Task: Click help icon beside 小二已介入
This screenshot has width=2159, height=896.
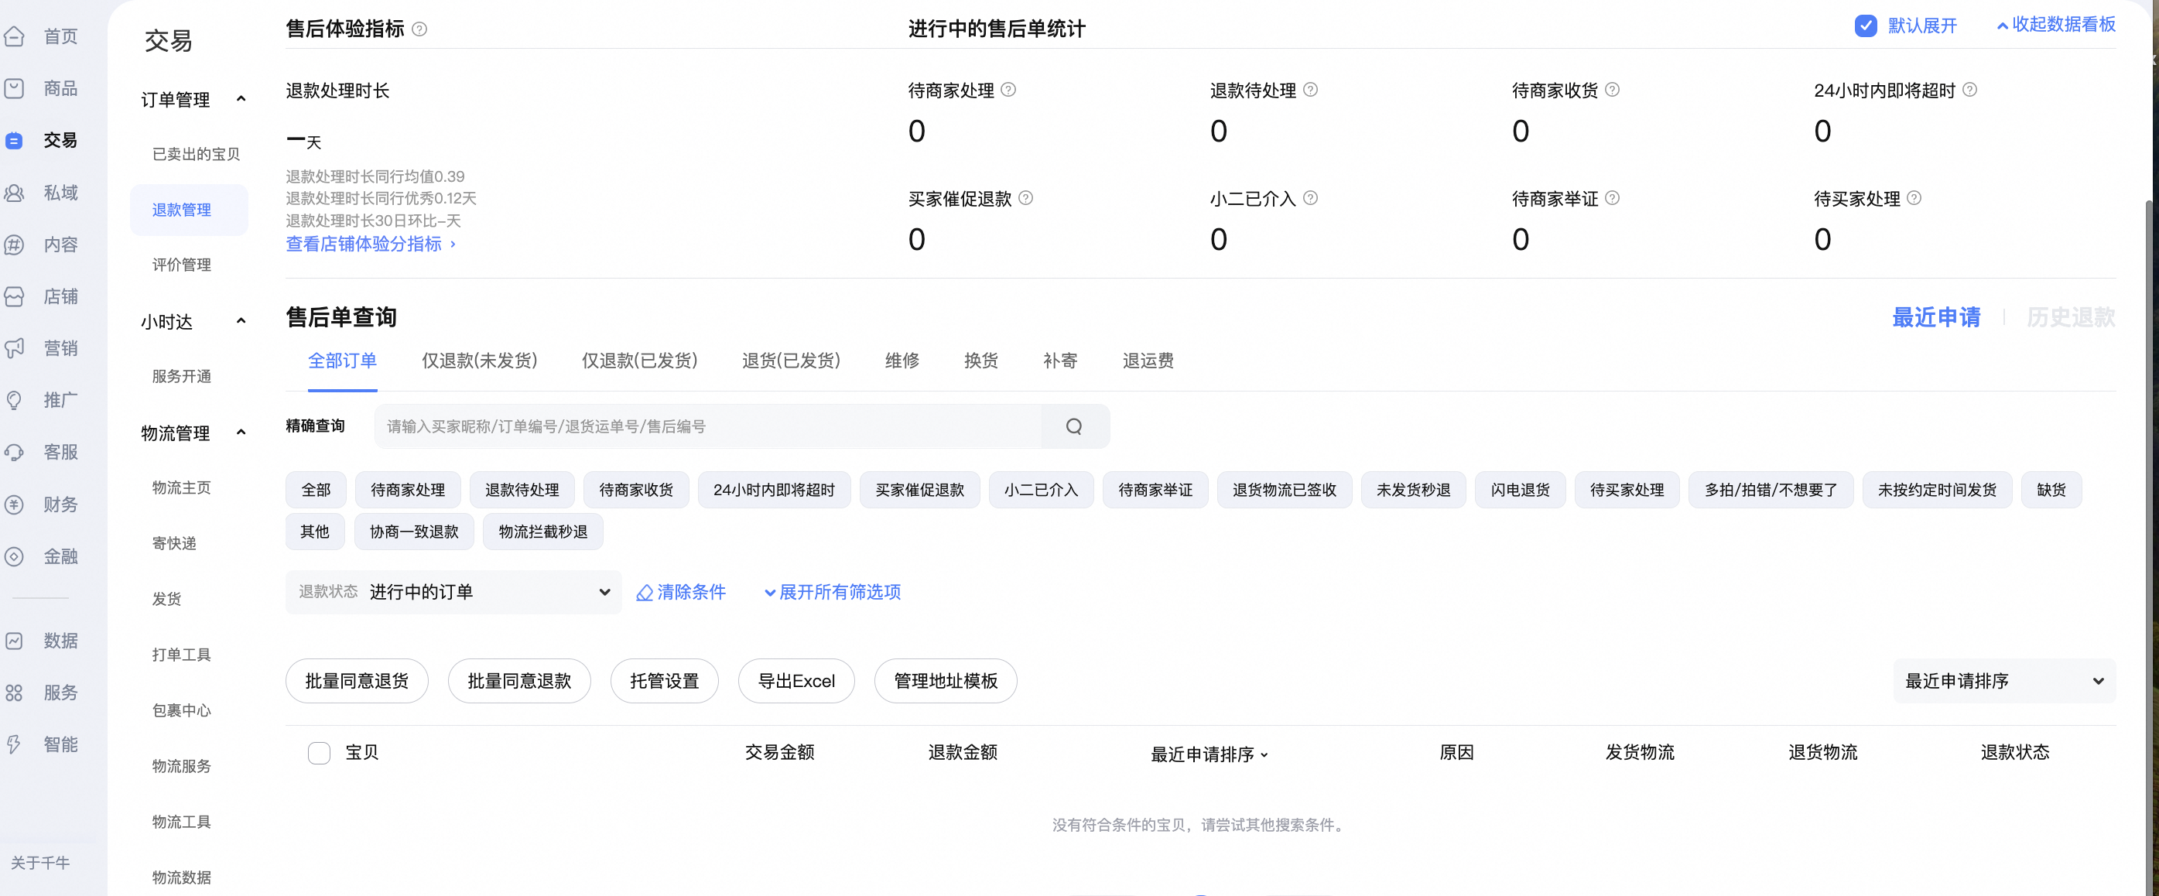Action: point(1310,198)
